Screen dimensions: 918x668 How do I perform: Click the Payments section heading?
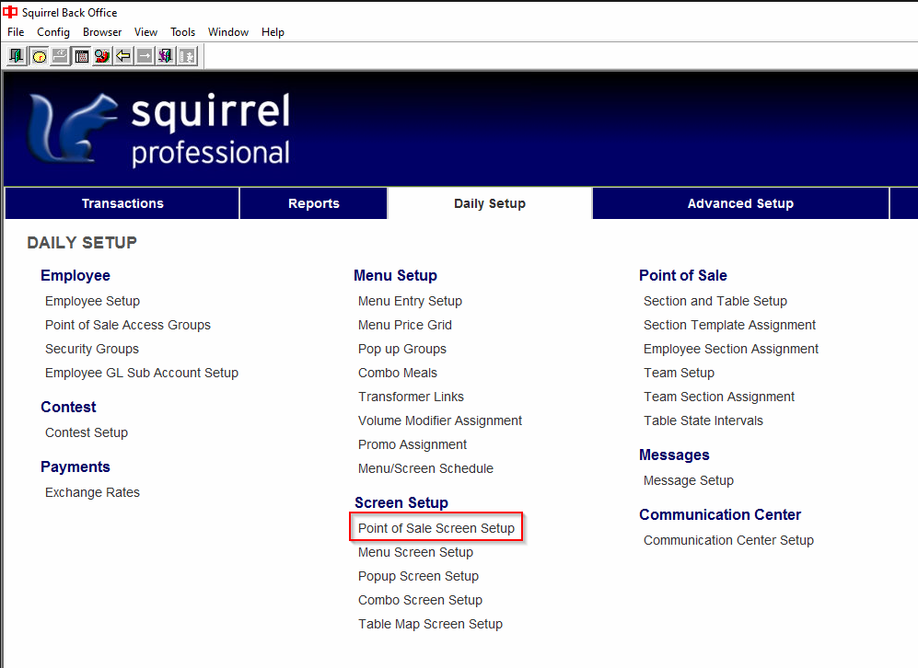pyautogui.click(x=76, y=466)
